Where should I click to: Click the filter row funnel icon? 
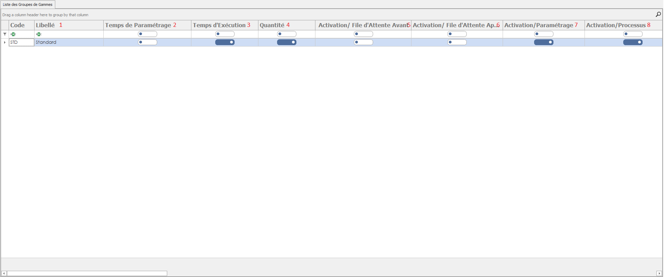(5, 34)
